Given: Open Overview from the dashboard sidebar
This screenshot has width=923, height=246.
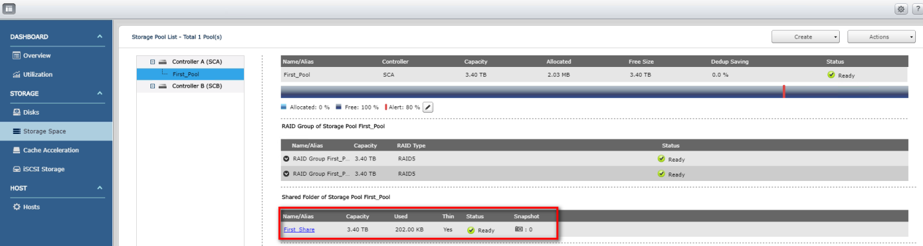Looking at the screenshot, I should [37, 55].
